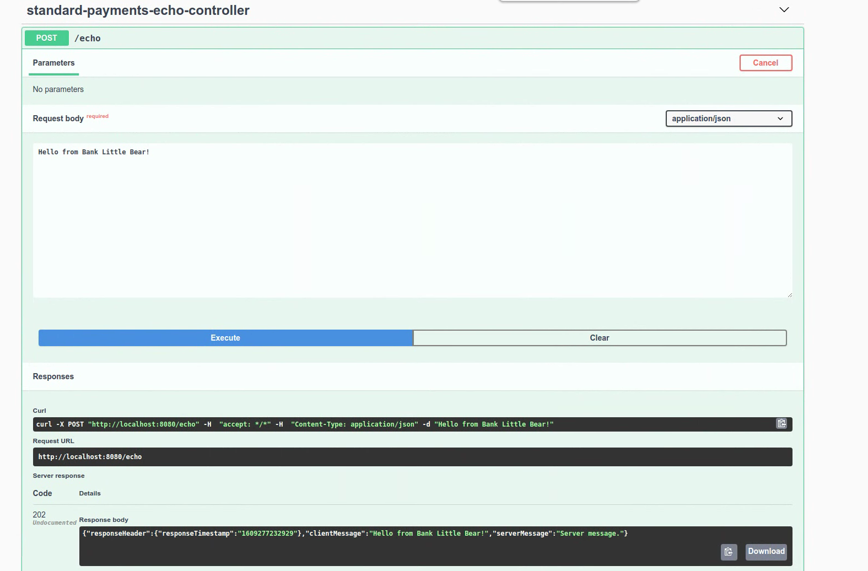The image size is (868, 571).
Task: Click inside the request body text area
Action: (412, 220)
